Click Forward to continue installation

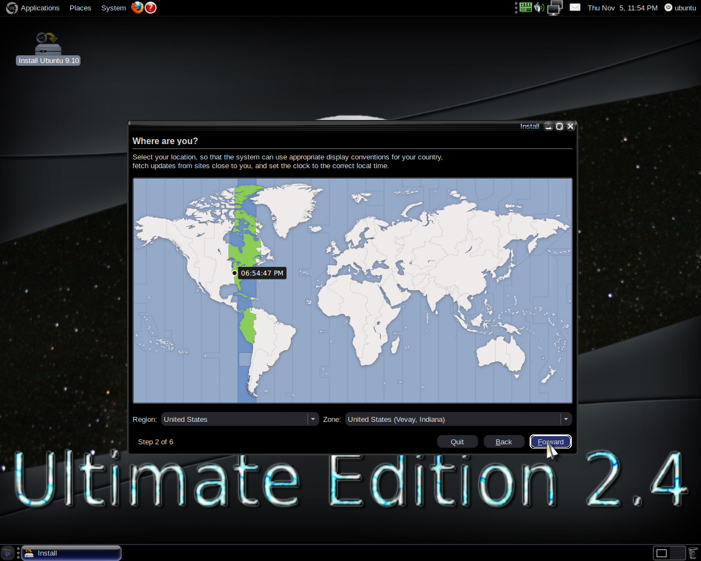point(550,442)
